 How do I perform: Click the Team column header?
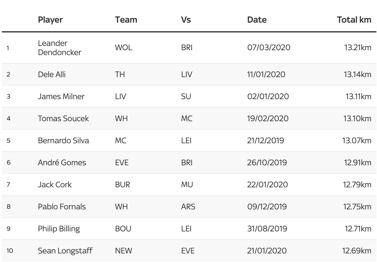[x=126, y=20]
